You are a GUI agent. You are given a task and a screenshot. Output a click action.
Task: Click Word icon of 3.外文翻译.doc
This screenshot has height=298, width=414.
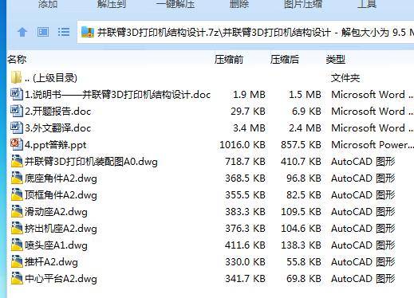tap(17, 127)
